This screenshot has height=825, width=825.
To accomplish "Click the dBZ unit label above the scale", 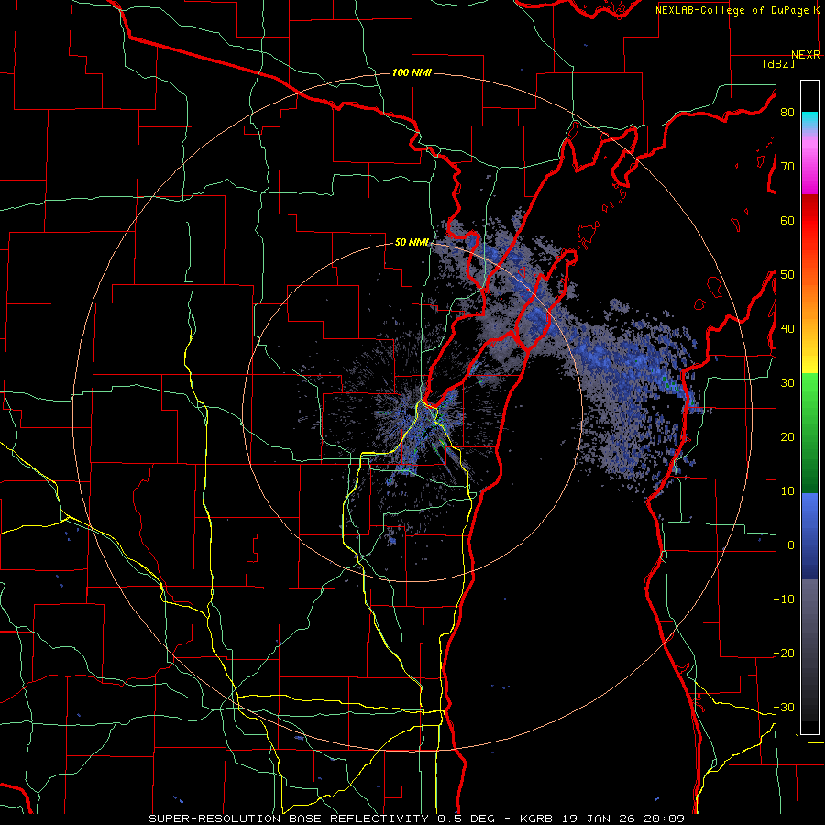I will tap(778, 63).
